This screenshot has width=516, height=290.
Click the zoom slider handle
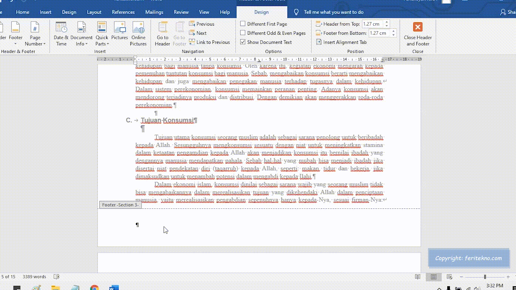point(485,277)
